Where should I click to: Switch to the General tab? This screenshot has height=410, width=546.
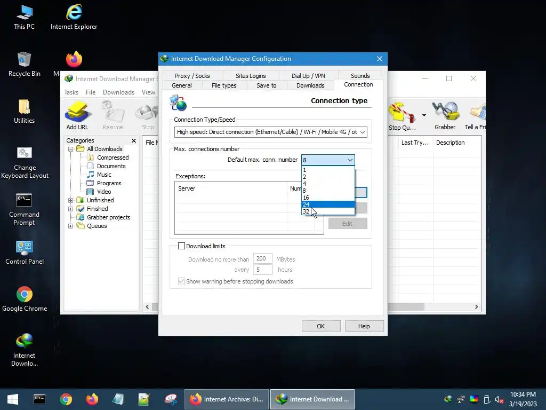pyautogui.click(x=182, y=85)
